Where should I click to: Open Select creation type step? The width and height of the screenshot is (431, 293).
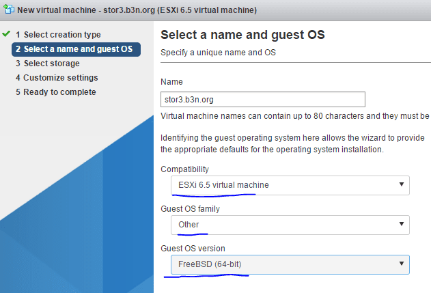click(x=58, y=35)
